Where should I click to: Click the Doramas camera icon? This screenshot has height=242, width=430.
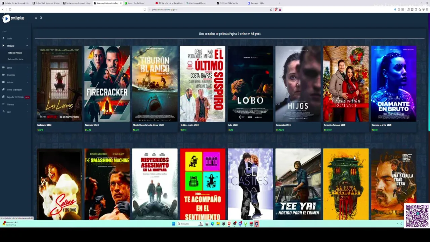tap(3, 75)
